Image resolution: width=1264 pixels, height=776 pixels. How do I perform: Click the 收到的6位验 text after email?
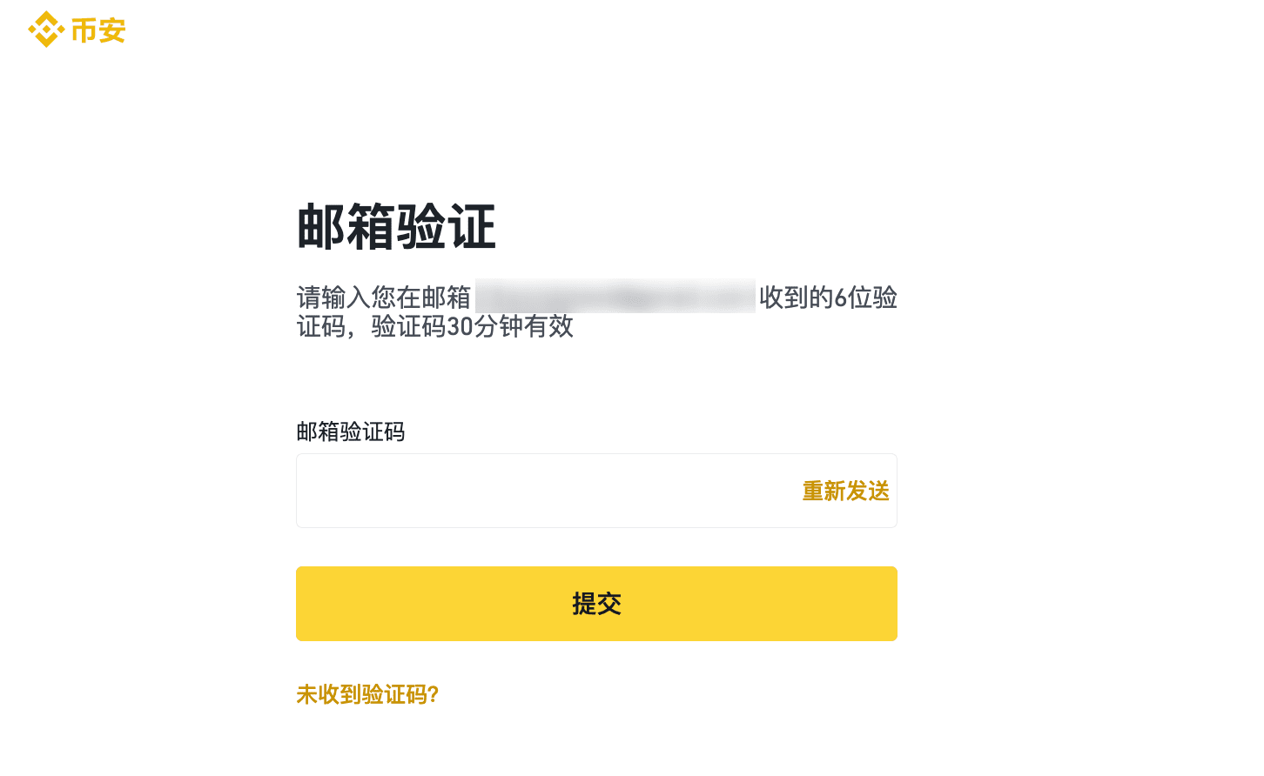coord(828,298)
